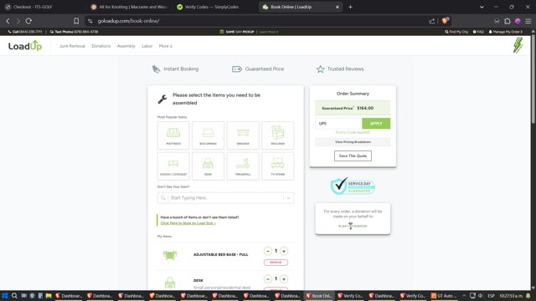This screenshot has width=536, height=301.
Task: Open the new tab plus button
Action: tap(350, 7)
